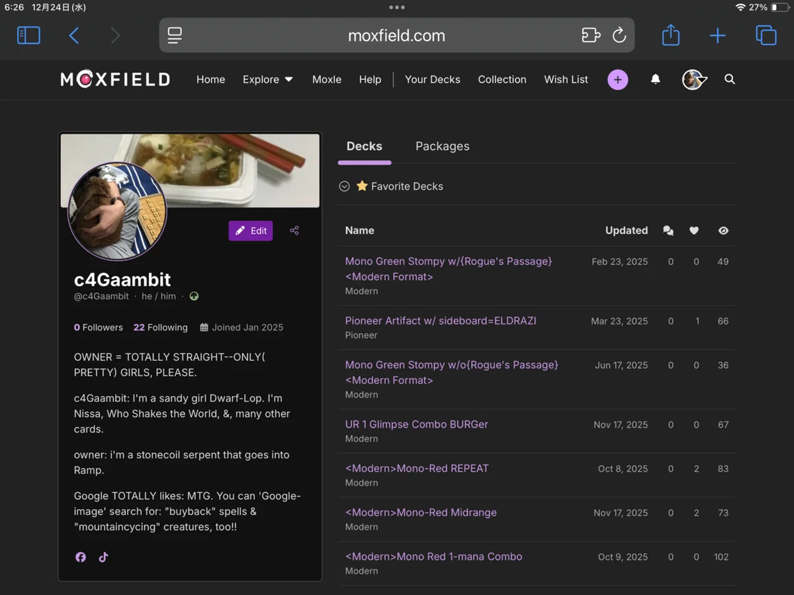The image size is (794, 595).
Task: Expand the Explore dropdown menu
Action: click(x=267, y=79)
